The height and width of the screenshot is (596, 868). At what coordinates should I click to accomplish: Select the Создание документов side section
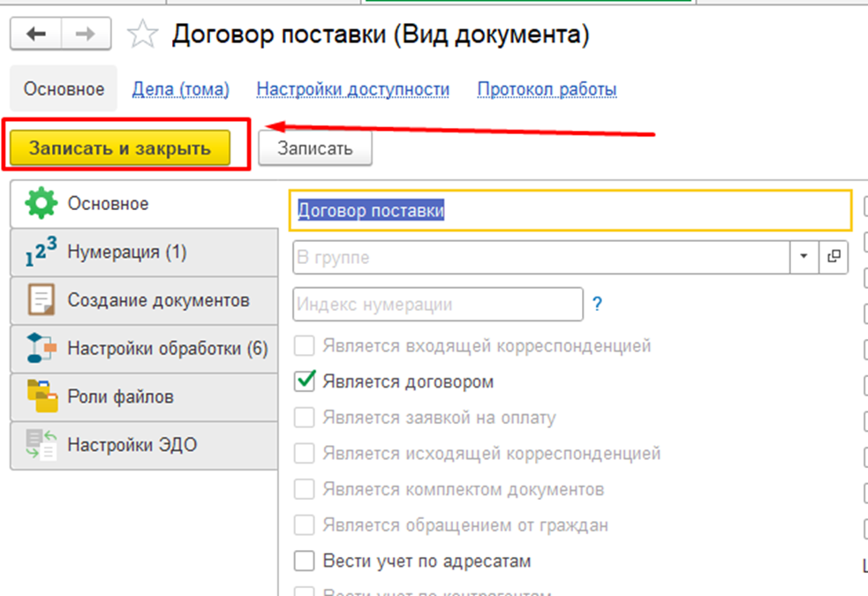coord(144,300)
